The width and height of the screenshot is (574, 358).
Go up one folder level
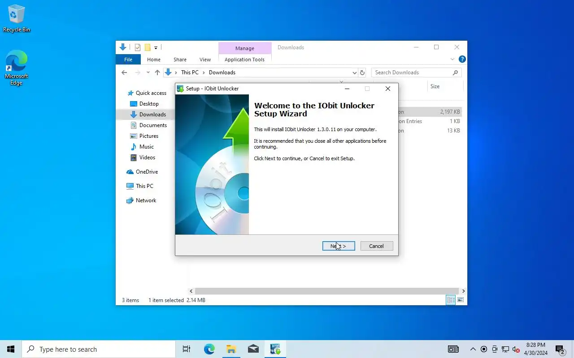157,72
